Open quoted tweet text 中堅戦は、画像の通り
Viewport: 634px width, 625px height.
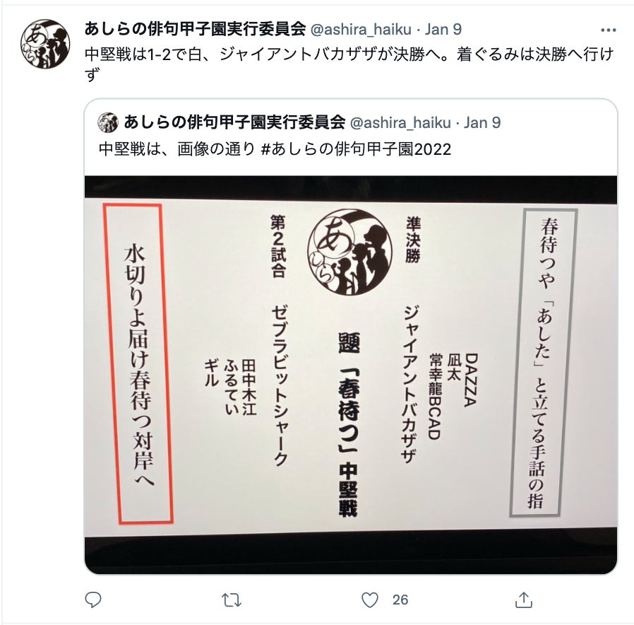tap(177, 149)
